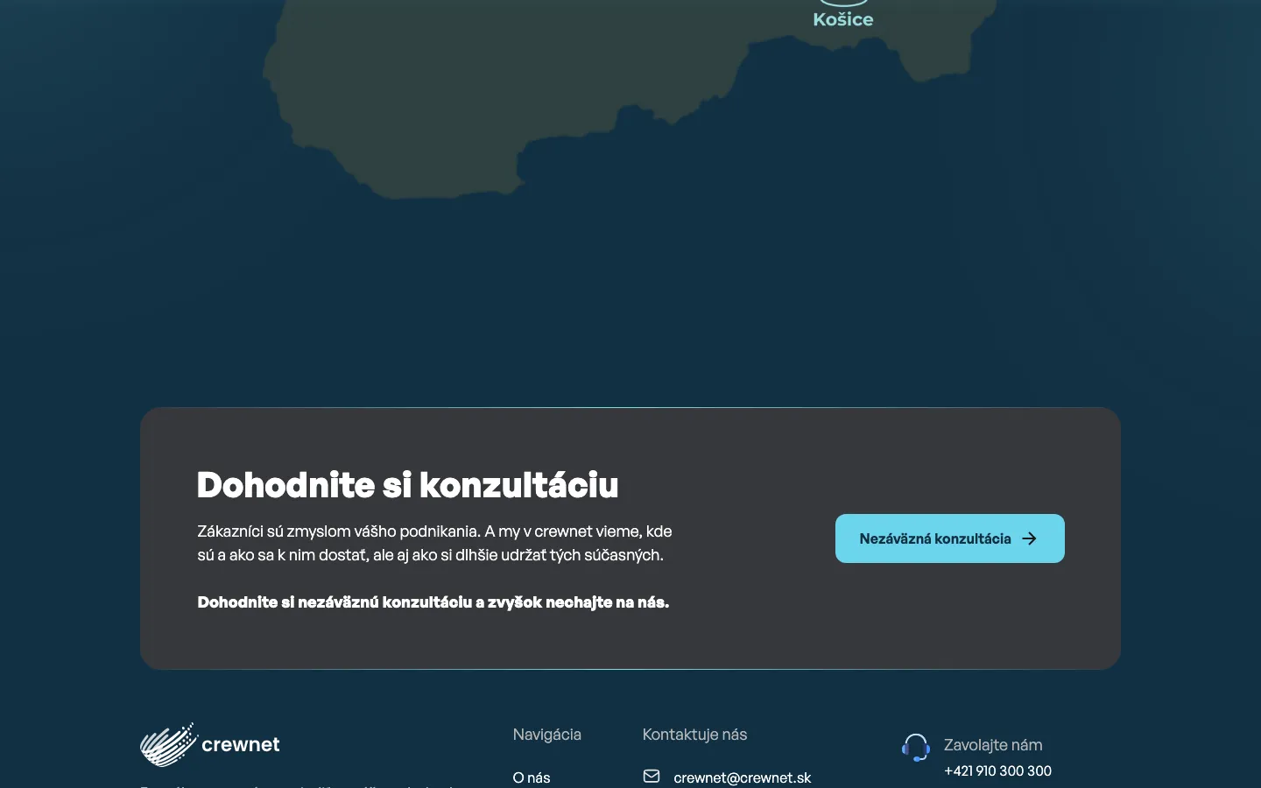Select the Košice location on map
Screen dimensions: 1261x788
tap(843, 18)
